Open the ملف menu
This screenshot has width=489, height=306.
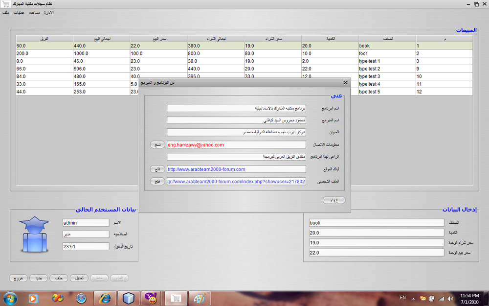coord(6,13)
